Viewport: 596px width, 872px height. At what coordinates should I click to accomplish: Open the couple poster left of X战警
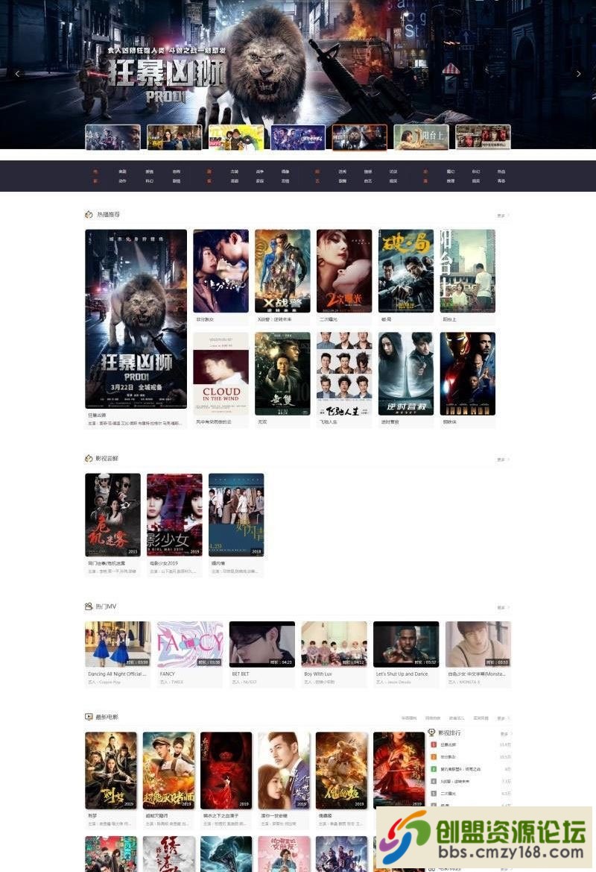(x=221, y=271)
